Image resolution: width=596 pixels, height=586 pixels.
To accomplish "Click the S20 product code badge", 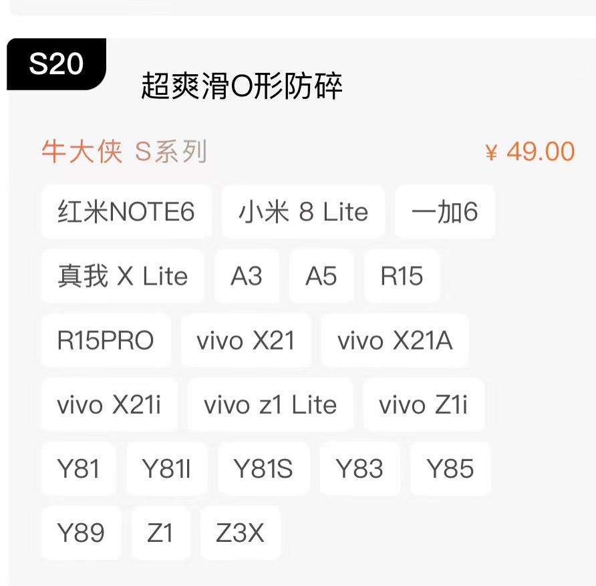I will click(x=56, y=64).
